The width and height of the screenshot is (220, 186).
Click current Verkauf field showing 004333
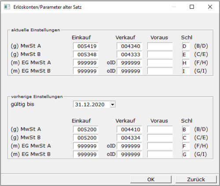129,55
